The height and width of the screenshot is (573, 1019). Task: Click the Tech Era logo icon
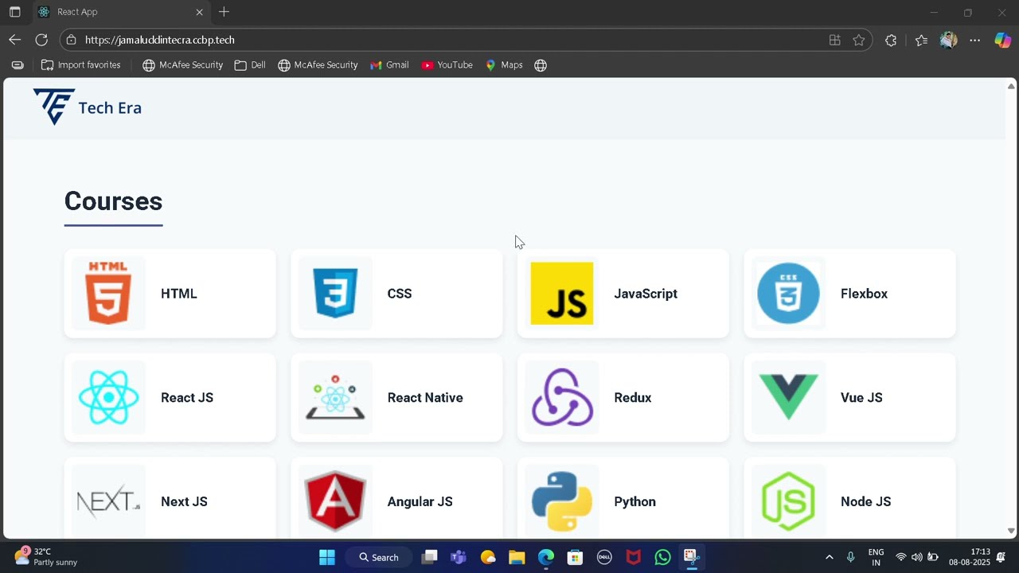click(53, 107)
